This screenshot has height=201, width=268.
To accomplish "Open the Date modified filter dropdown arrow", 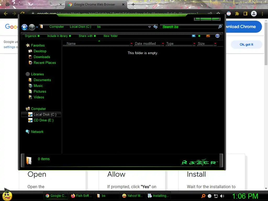I will [x=163, y=44].
